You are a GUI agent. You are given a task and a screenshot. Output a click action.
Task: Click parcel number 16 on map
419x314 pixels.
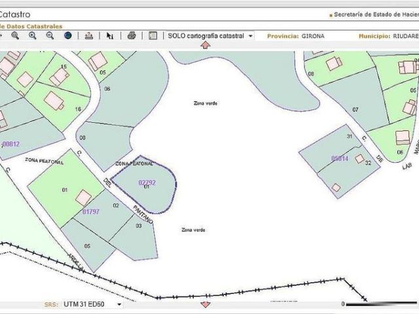78,109
